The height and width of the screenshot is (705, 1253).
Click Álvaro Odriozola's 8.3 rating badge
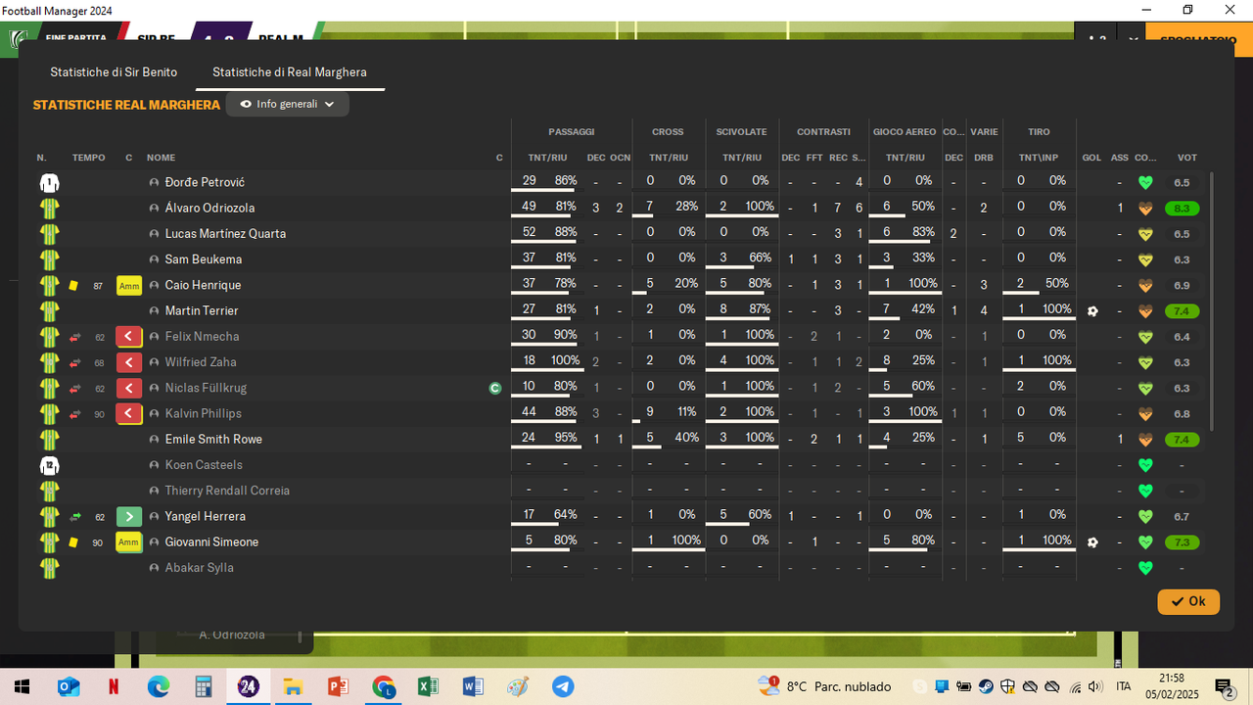(1182, 209)
